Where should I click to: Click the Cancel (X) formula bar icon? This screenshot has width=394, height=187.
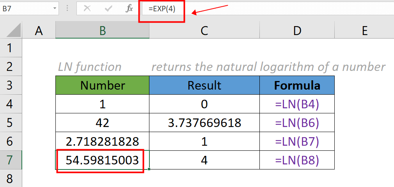[87, 9]
